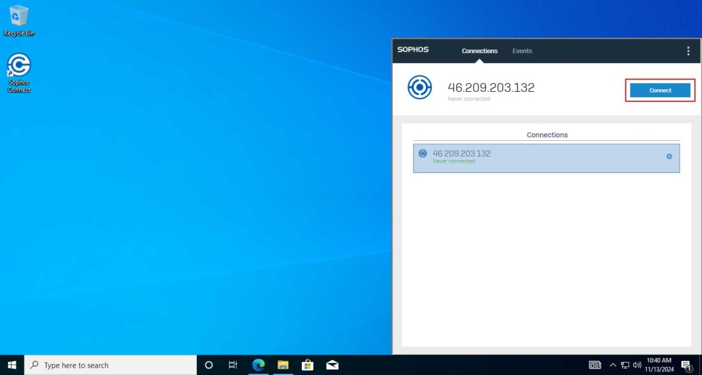The image size is (702, 375).
Task: Click the large Sophos connection status icon
Action: [x=420, y=88]
